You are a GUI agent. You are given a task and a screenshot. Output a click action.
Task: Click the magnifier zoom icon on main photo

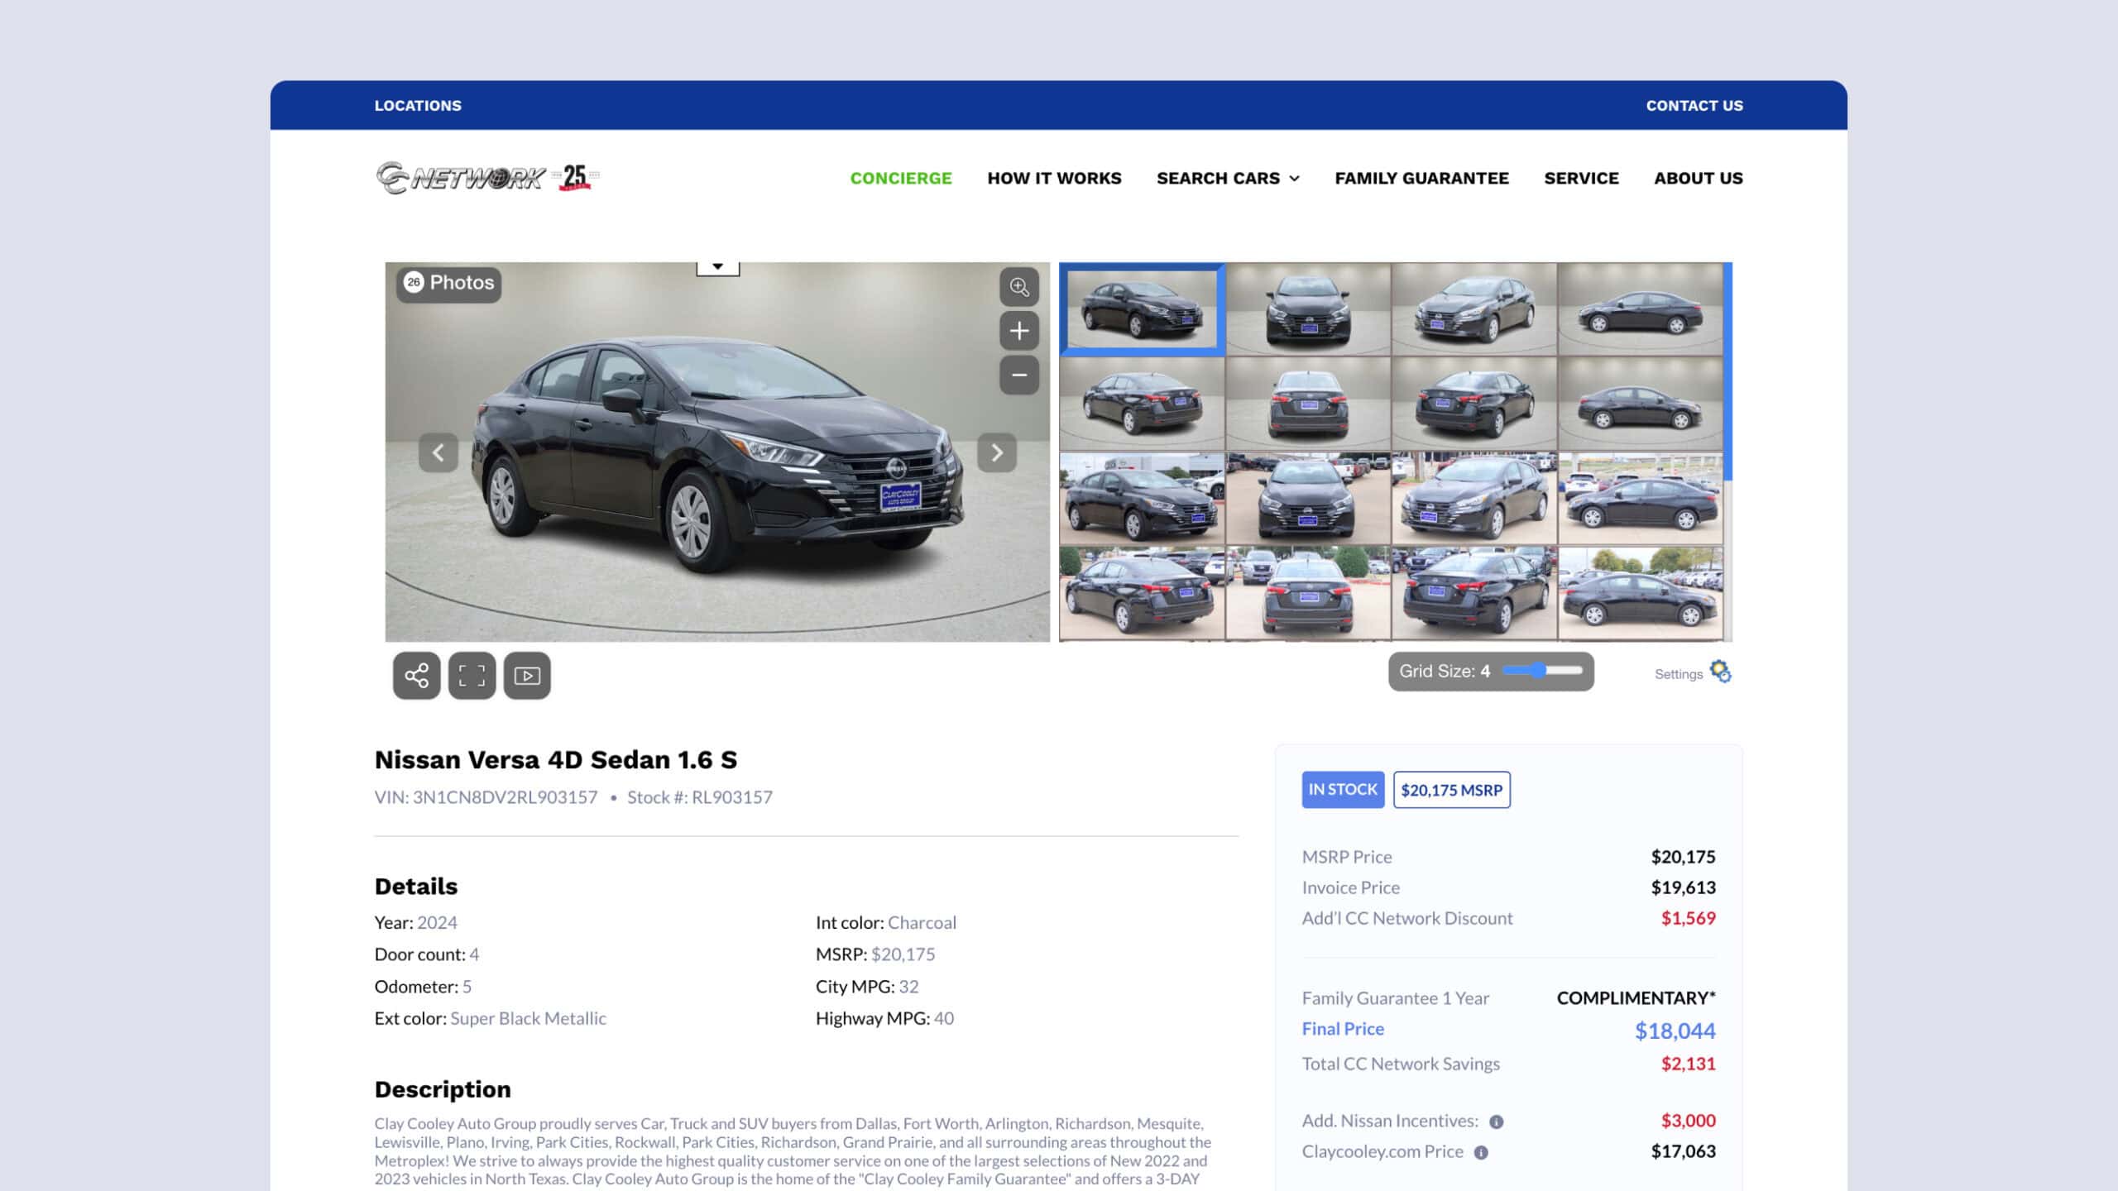(1019, 287)
